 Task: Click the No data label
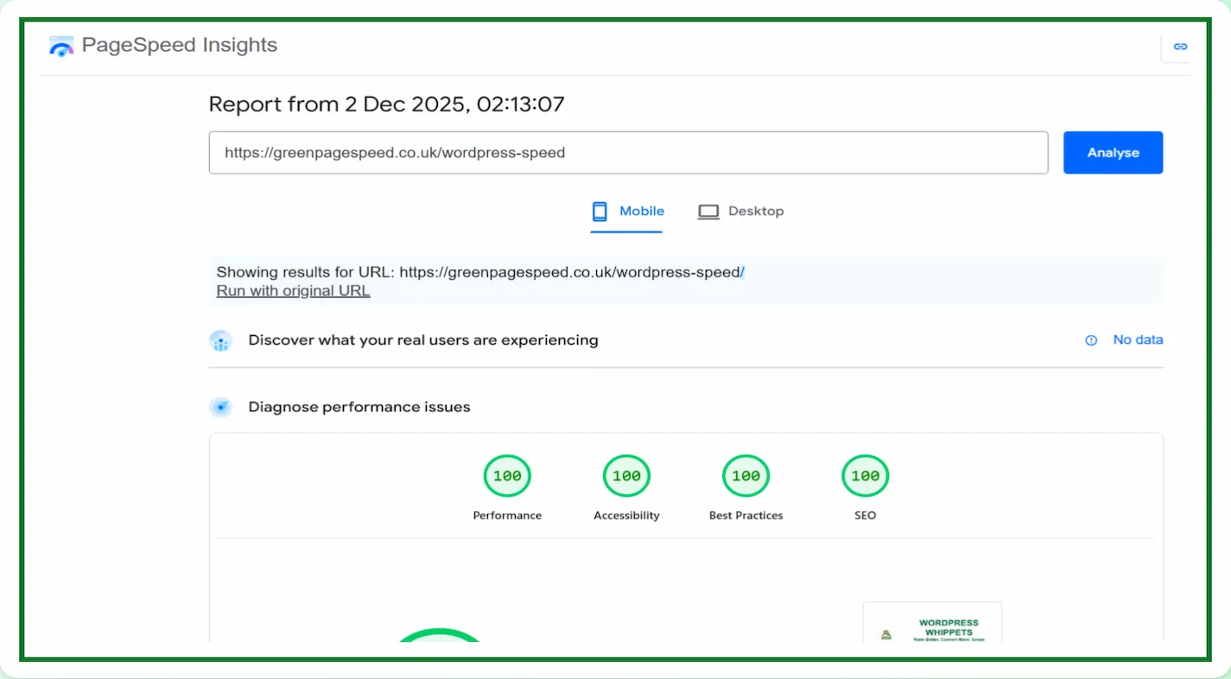click(1138, 340)
